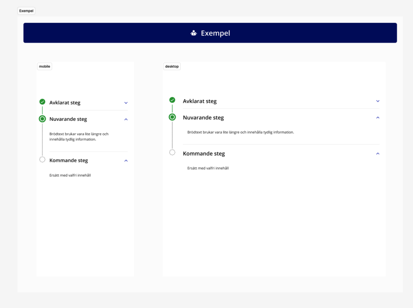413x308 pixels.
Task: Click 'Ersätt med valfri innehåll' in mobile panel
Action: 70,175
